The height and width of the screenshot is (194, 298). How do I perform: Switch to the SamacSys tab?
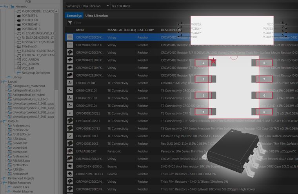coord(74,16)
